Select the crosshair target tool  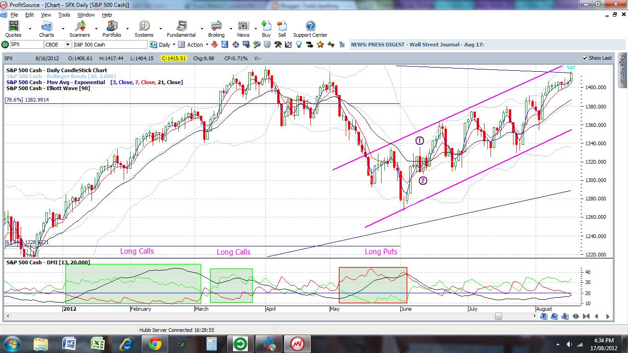point(235,45)
